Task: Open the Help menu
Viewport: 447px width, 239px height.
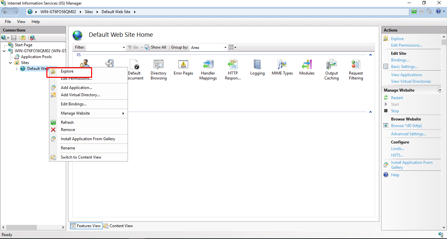Action: pos(36,22)
